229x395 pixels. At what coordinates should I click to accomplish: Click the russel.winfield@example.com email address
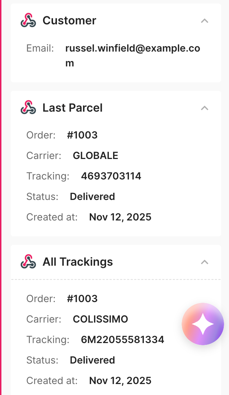tap(133, 55)
